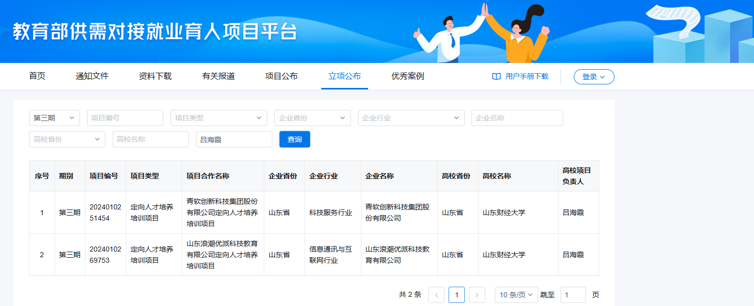
Task: Expand the 企业省份 dropdown
Action: tap(312, 118)
